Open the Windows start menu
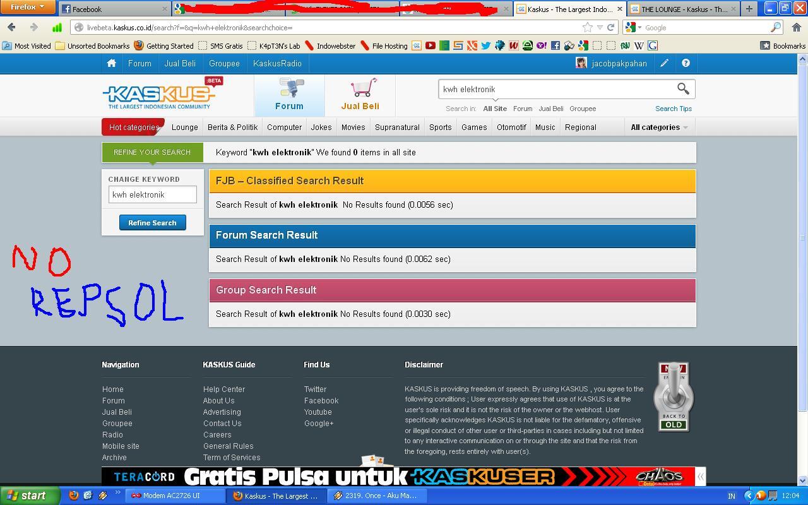The width and height of the screenshot is (808, 505). 30,496
